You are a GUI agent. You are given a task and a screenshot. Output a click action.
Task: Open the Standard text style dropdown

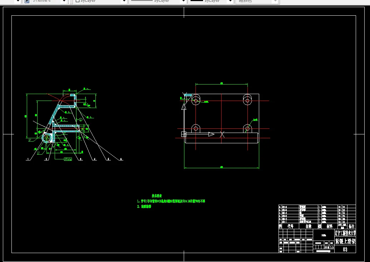64,1
